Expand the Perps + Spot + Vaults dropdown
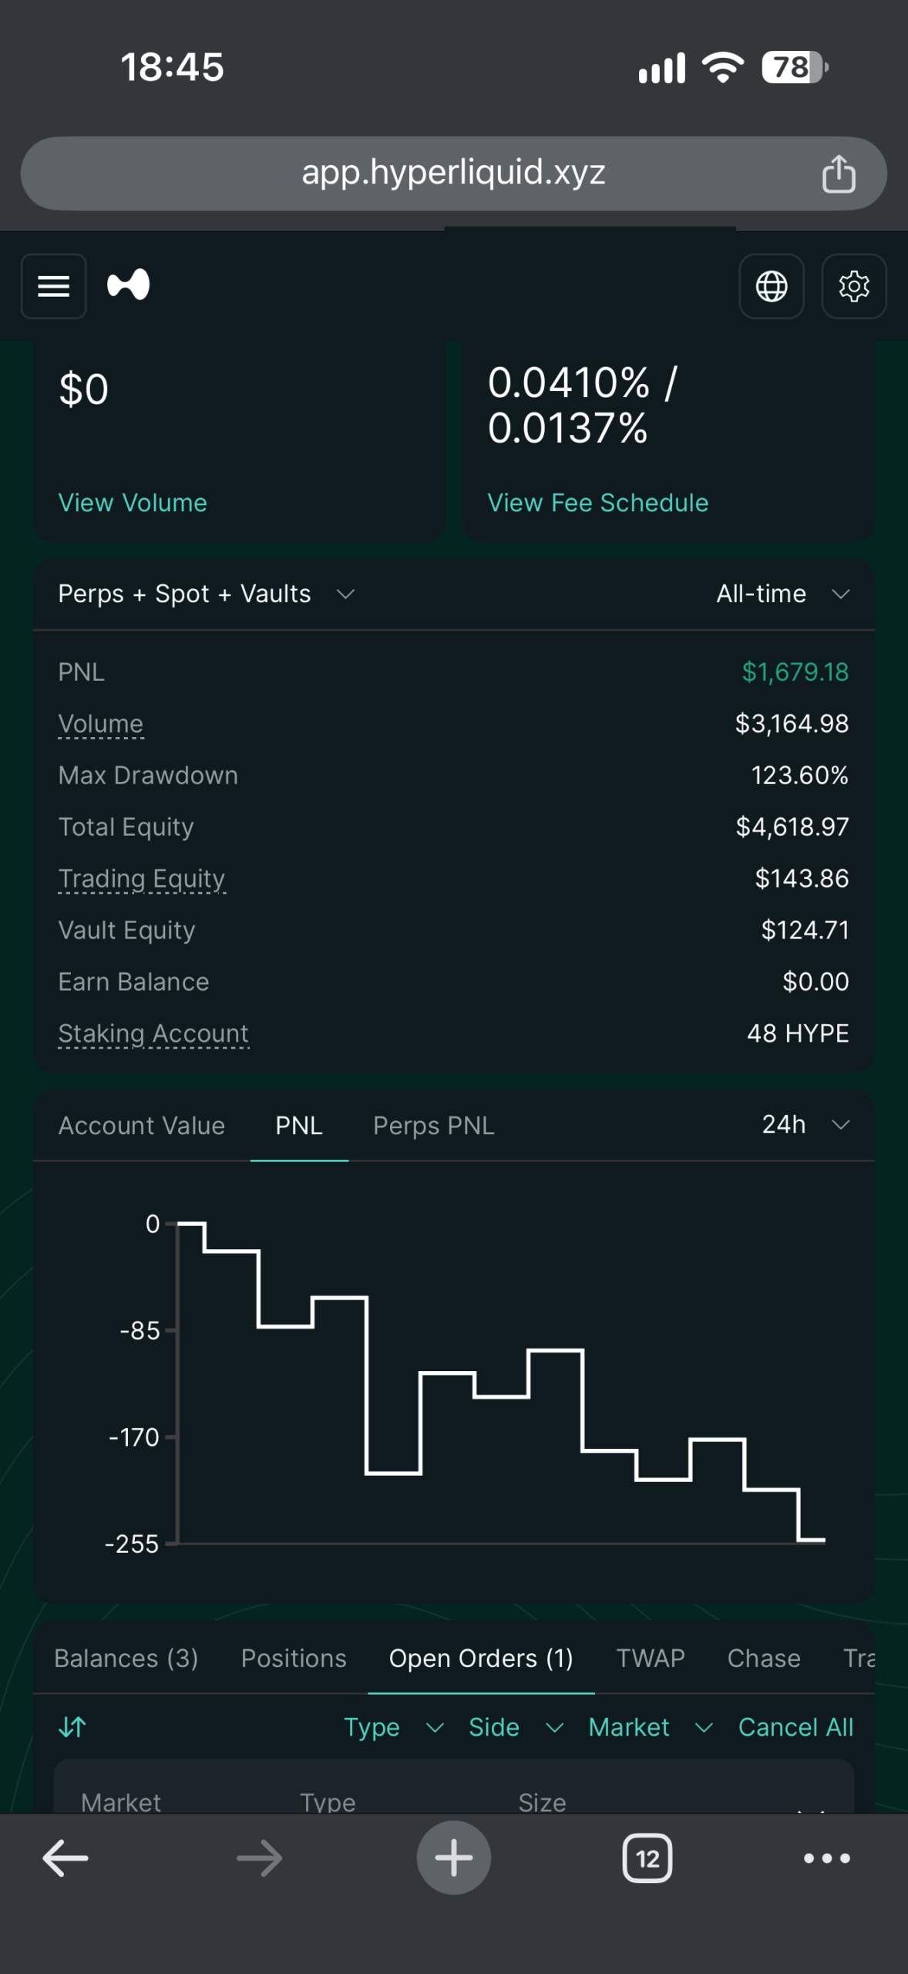 [207, 594]
